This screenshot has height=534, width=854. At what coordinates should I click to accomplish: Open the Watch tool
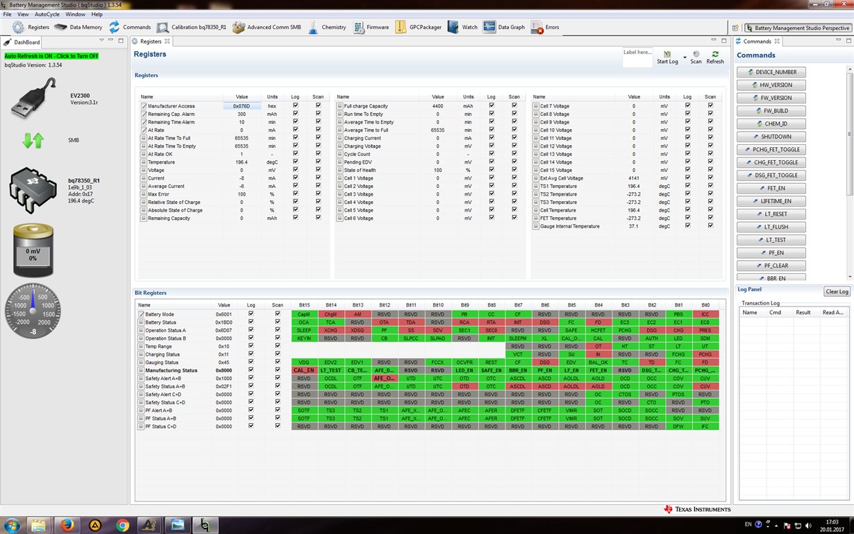[x=462, y=27]
